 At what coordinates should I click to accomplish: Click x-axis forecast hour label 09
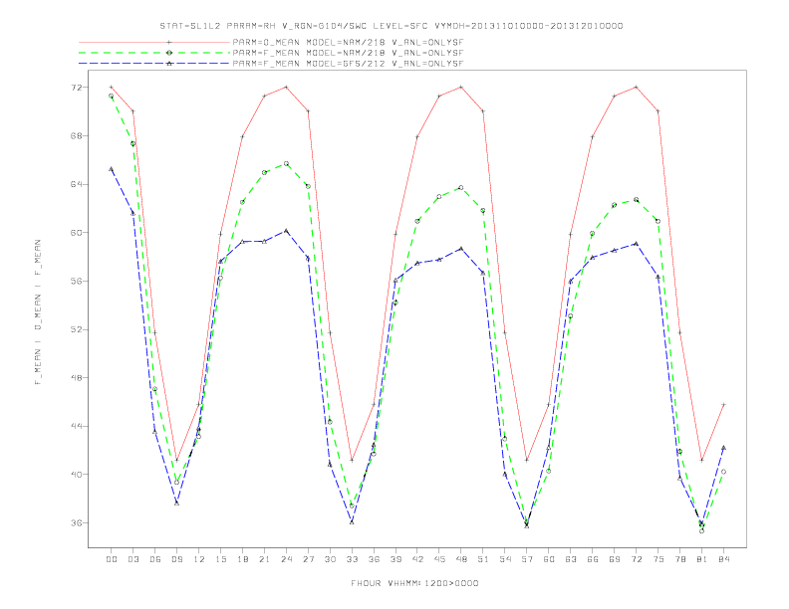(x=176, y=559)
